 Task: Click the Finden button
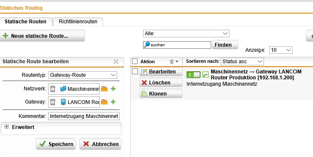[x=225, y=45]
